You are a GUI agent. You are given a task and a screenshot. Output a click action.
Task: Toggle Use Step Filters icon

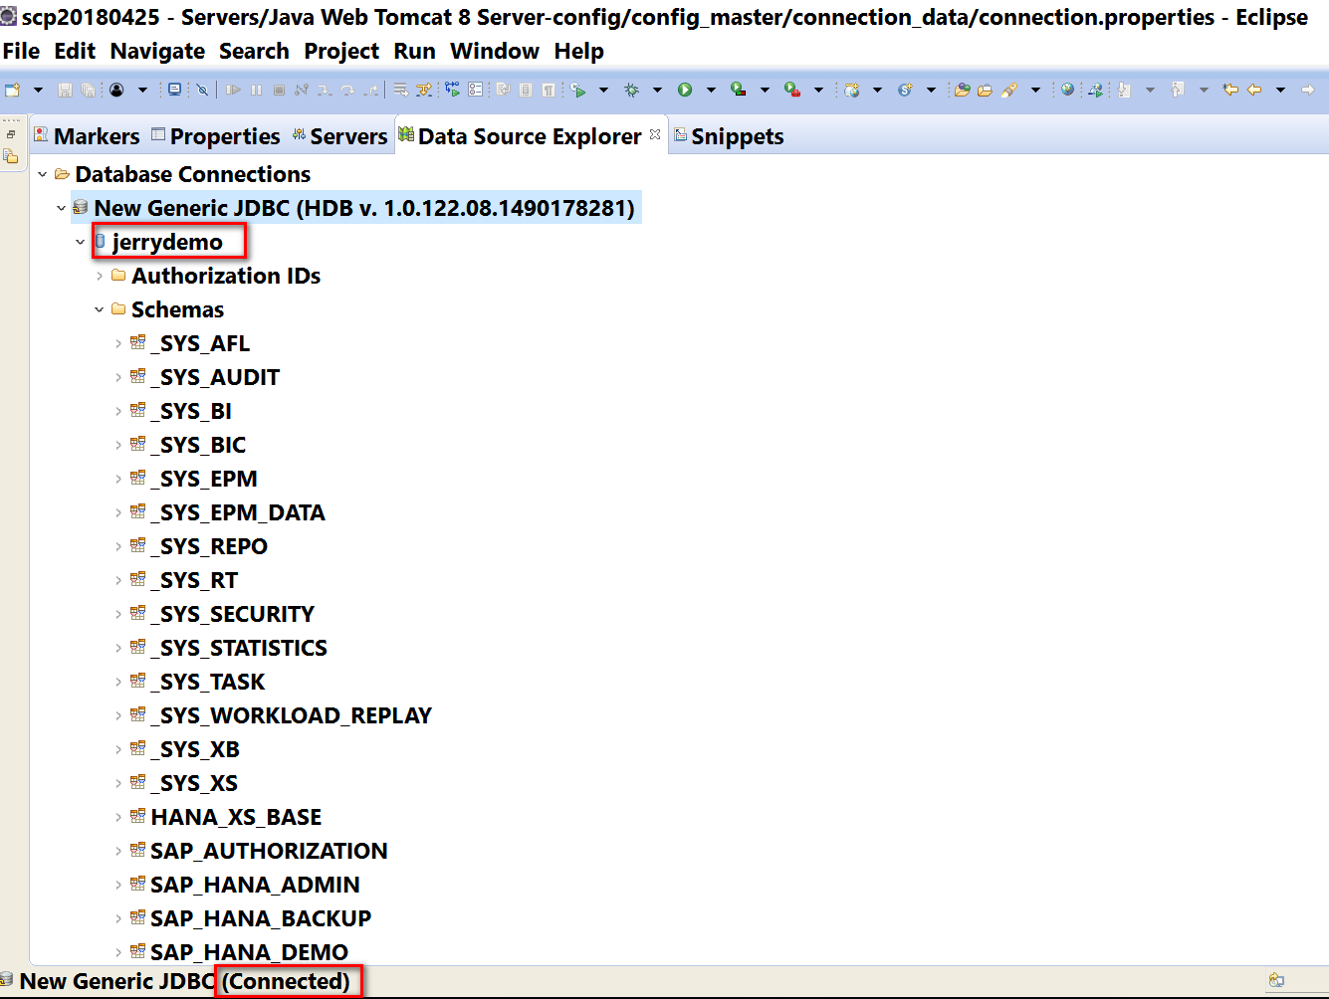(424, 90)
